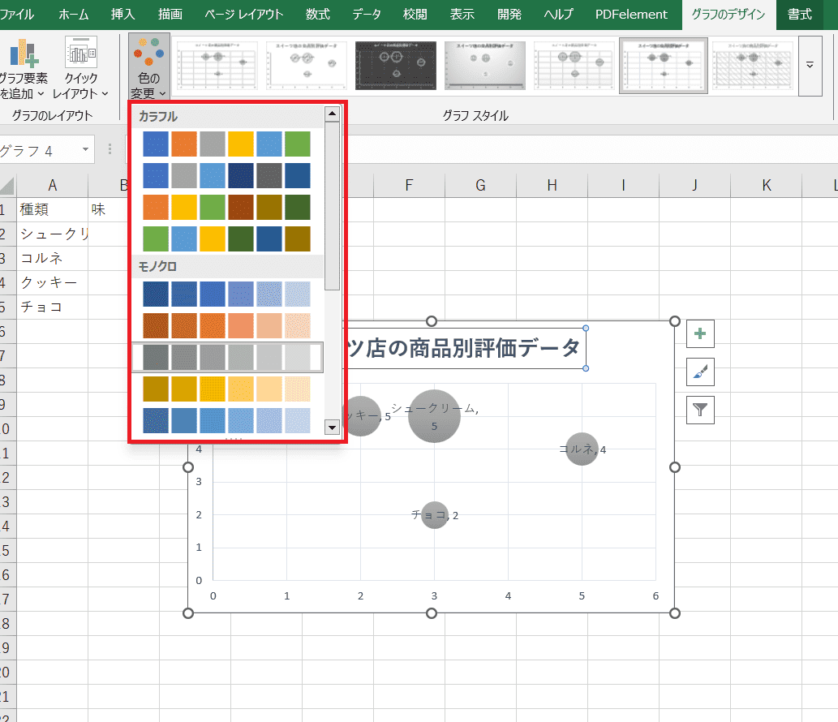Open the 書式 tab
Screen dimensions: 838x722
click(x=799, y=15)
